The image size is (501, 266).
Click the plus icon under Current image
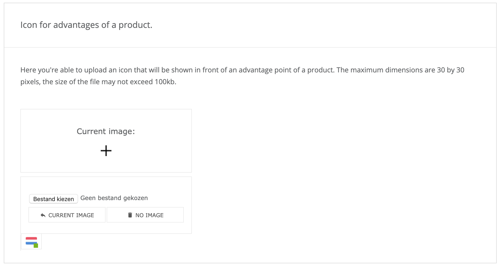106,151
